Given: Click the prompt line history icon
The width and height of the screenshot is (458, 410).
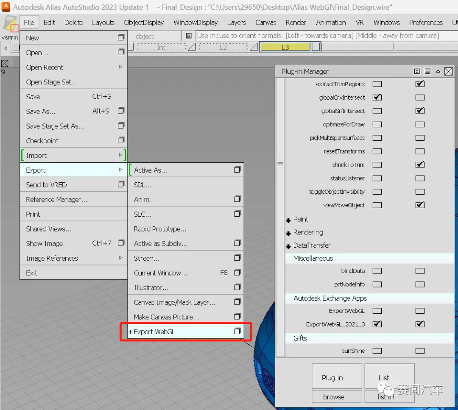Looking at the screenshot, I should tap(189, 36).
